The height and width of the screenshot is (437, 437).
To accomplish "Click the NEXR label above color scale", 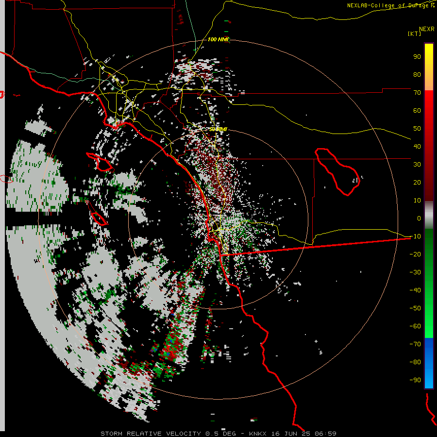I will 427,29.
